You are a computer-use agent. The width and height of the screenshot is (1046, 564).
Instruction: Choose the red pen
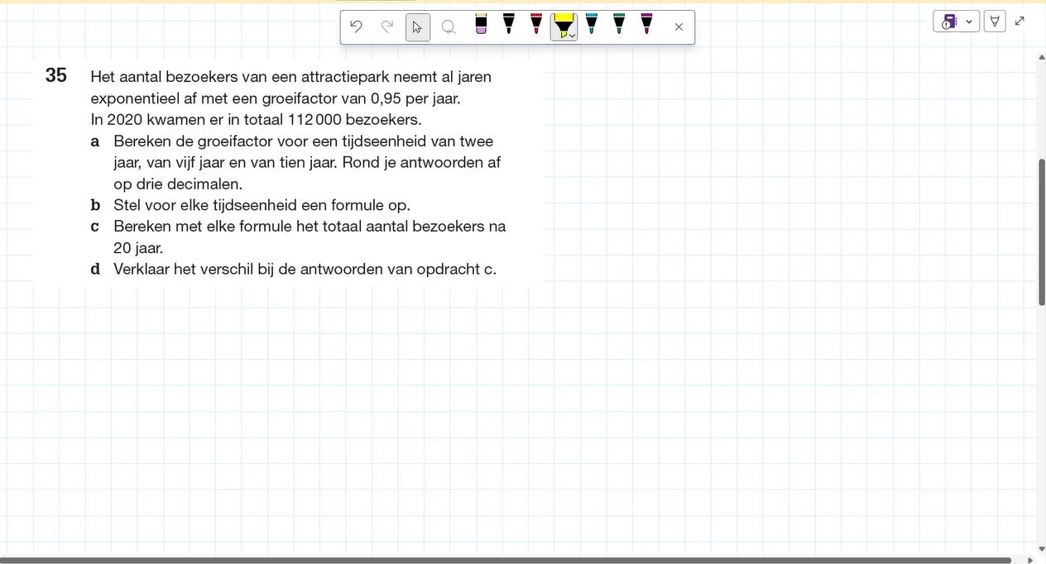(x=536, y=24)
